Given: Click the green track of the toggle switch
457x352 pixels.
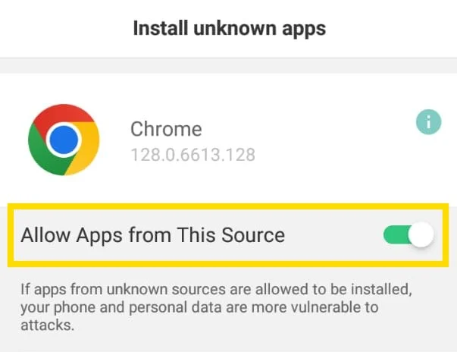Looking at the screenshot, I should pos(396,235).
